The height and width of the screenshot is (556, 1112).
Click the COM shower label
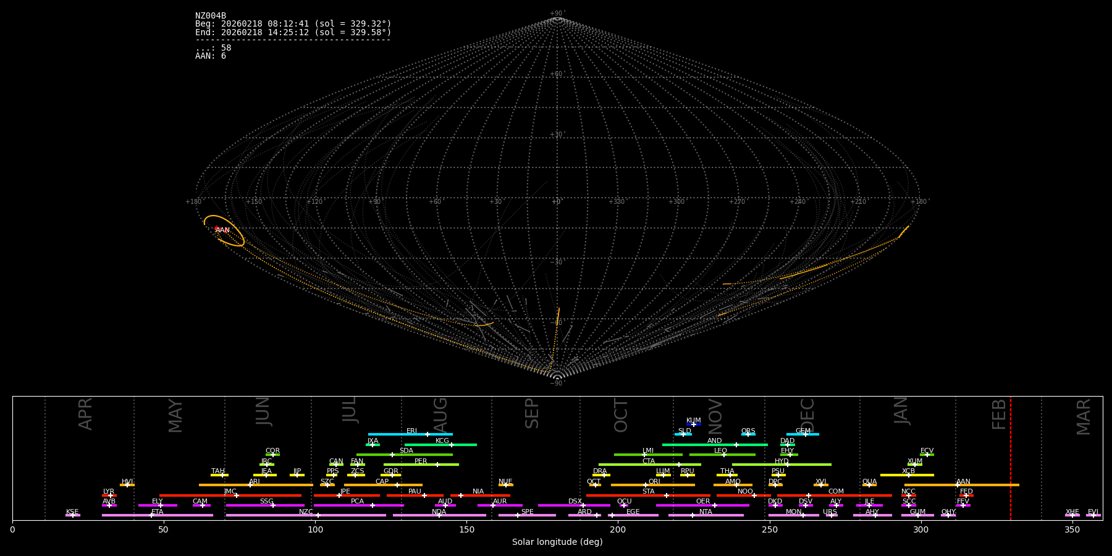(836, 492)
